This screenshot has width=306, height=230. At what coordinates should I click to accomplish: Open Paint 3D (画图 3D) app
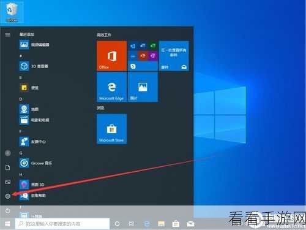click(x=32, y=185)
